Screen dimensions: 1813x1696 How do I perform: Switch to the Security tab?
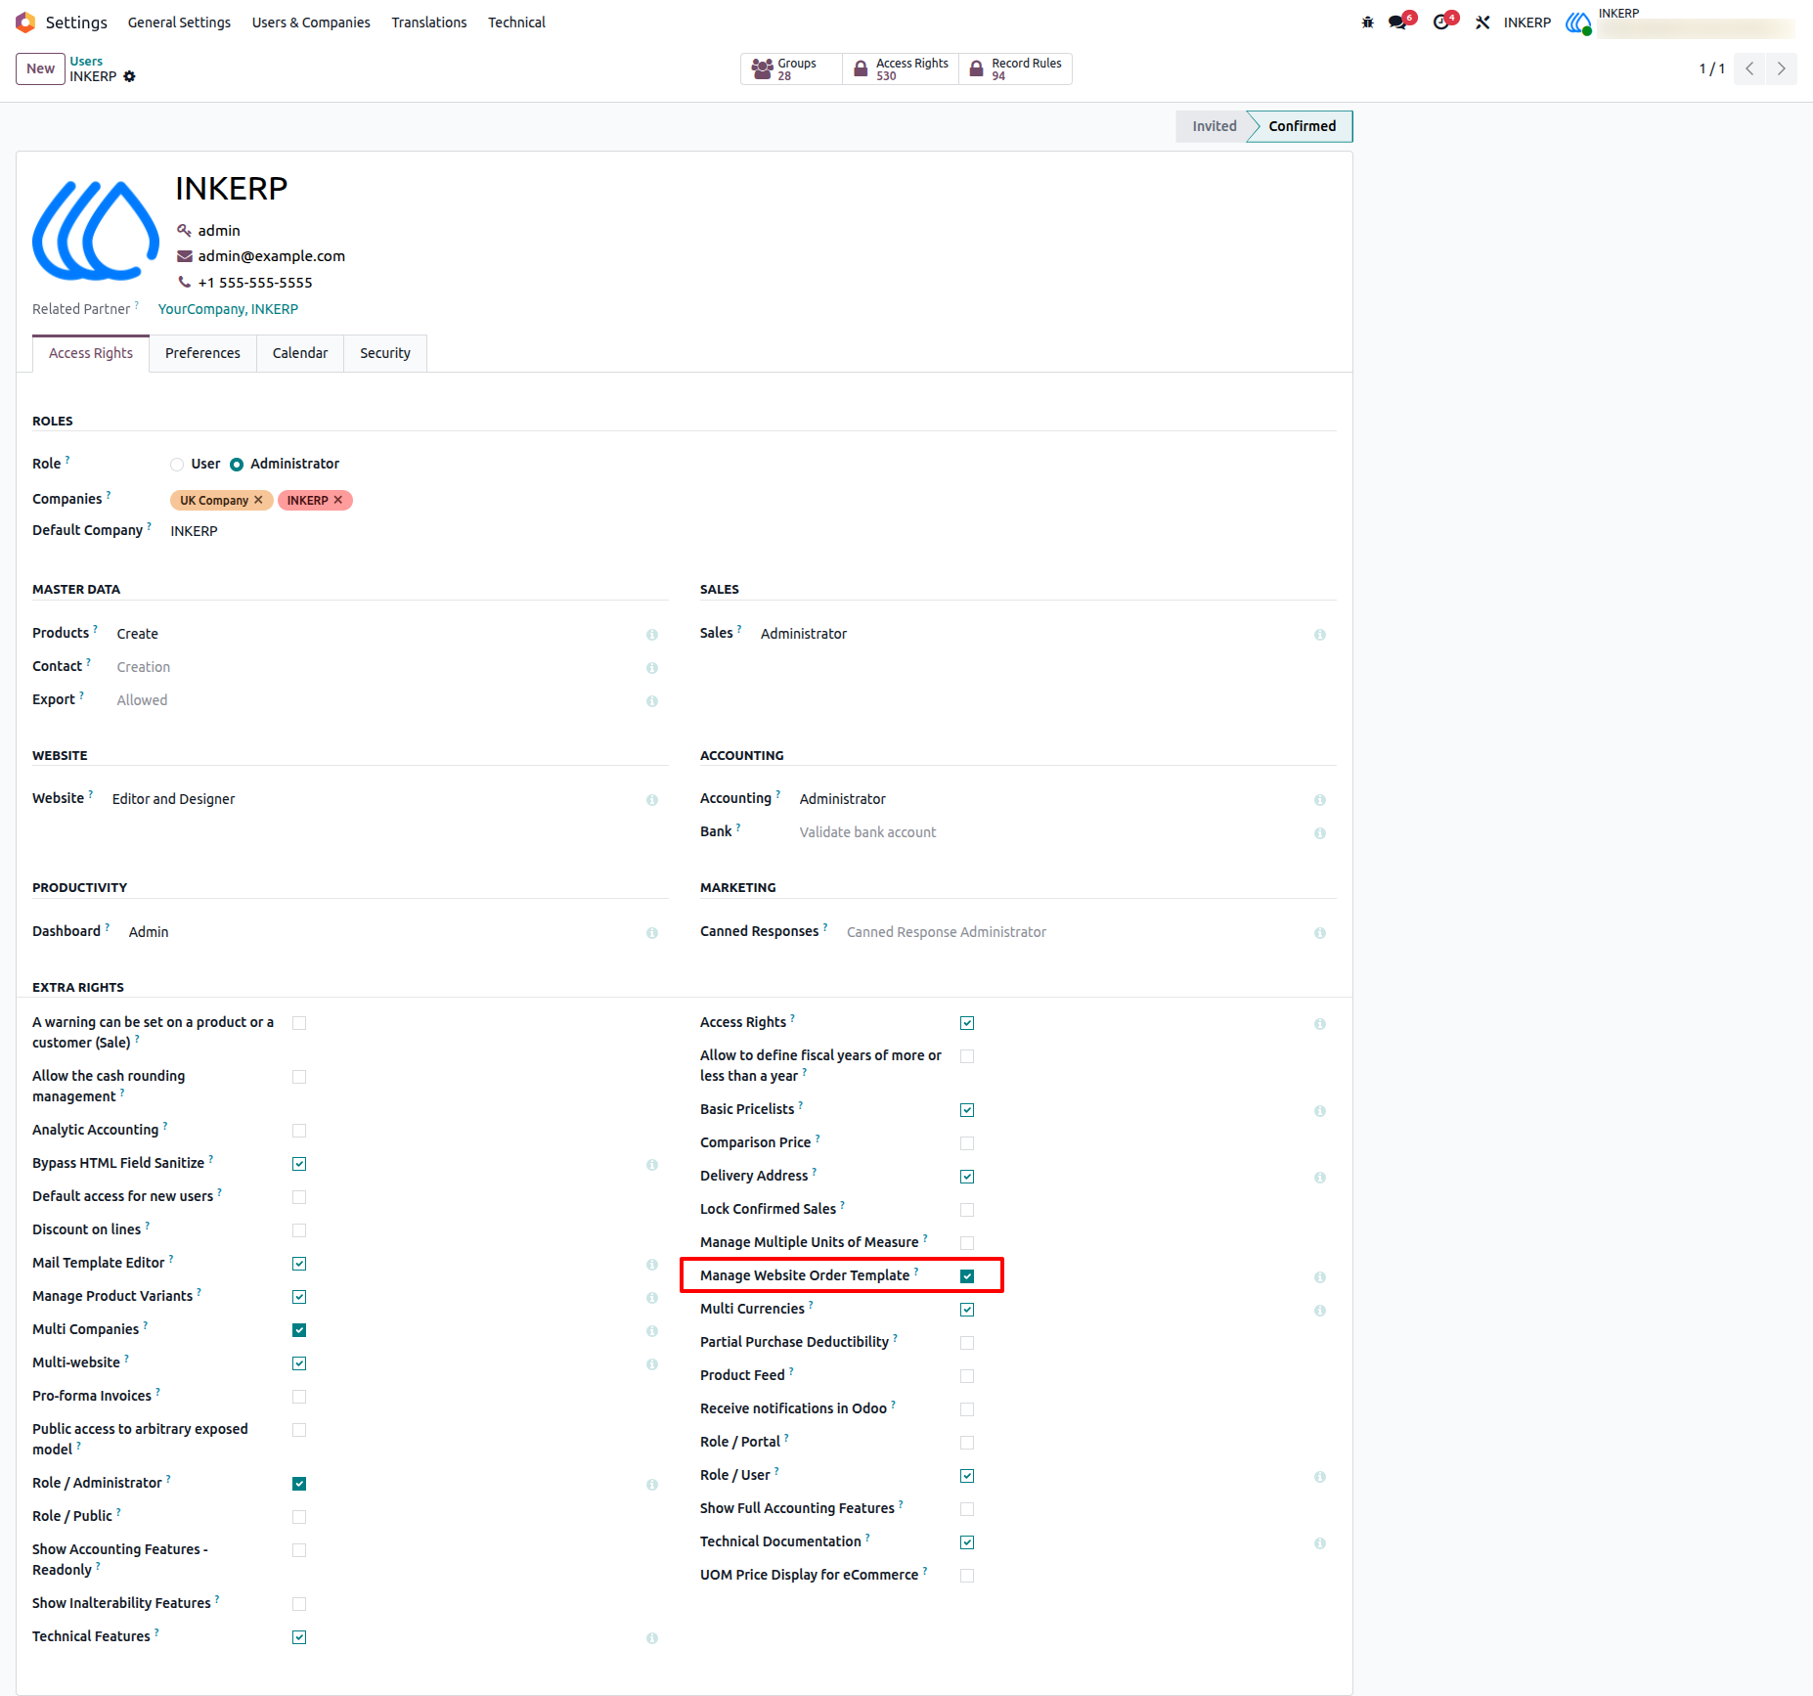click(385, 353)
